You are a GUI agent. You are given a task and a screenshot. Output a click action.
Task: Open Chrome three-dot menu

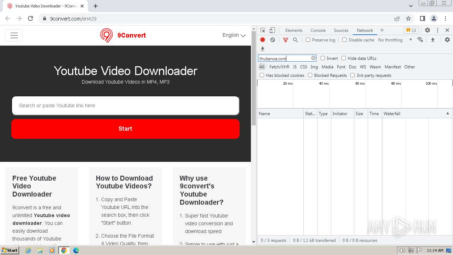[x=445, y=18]
